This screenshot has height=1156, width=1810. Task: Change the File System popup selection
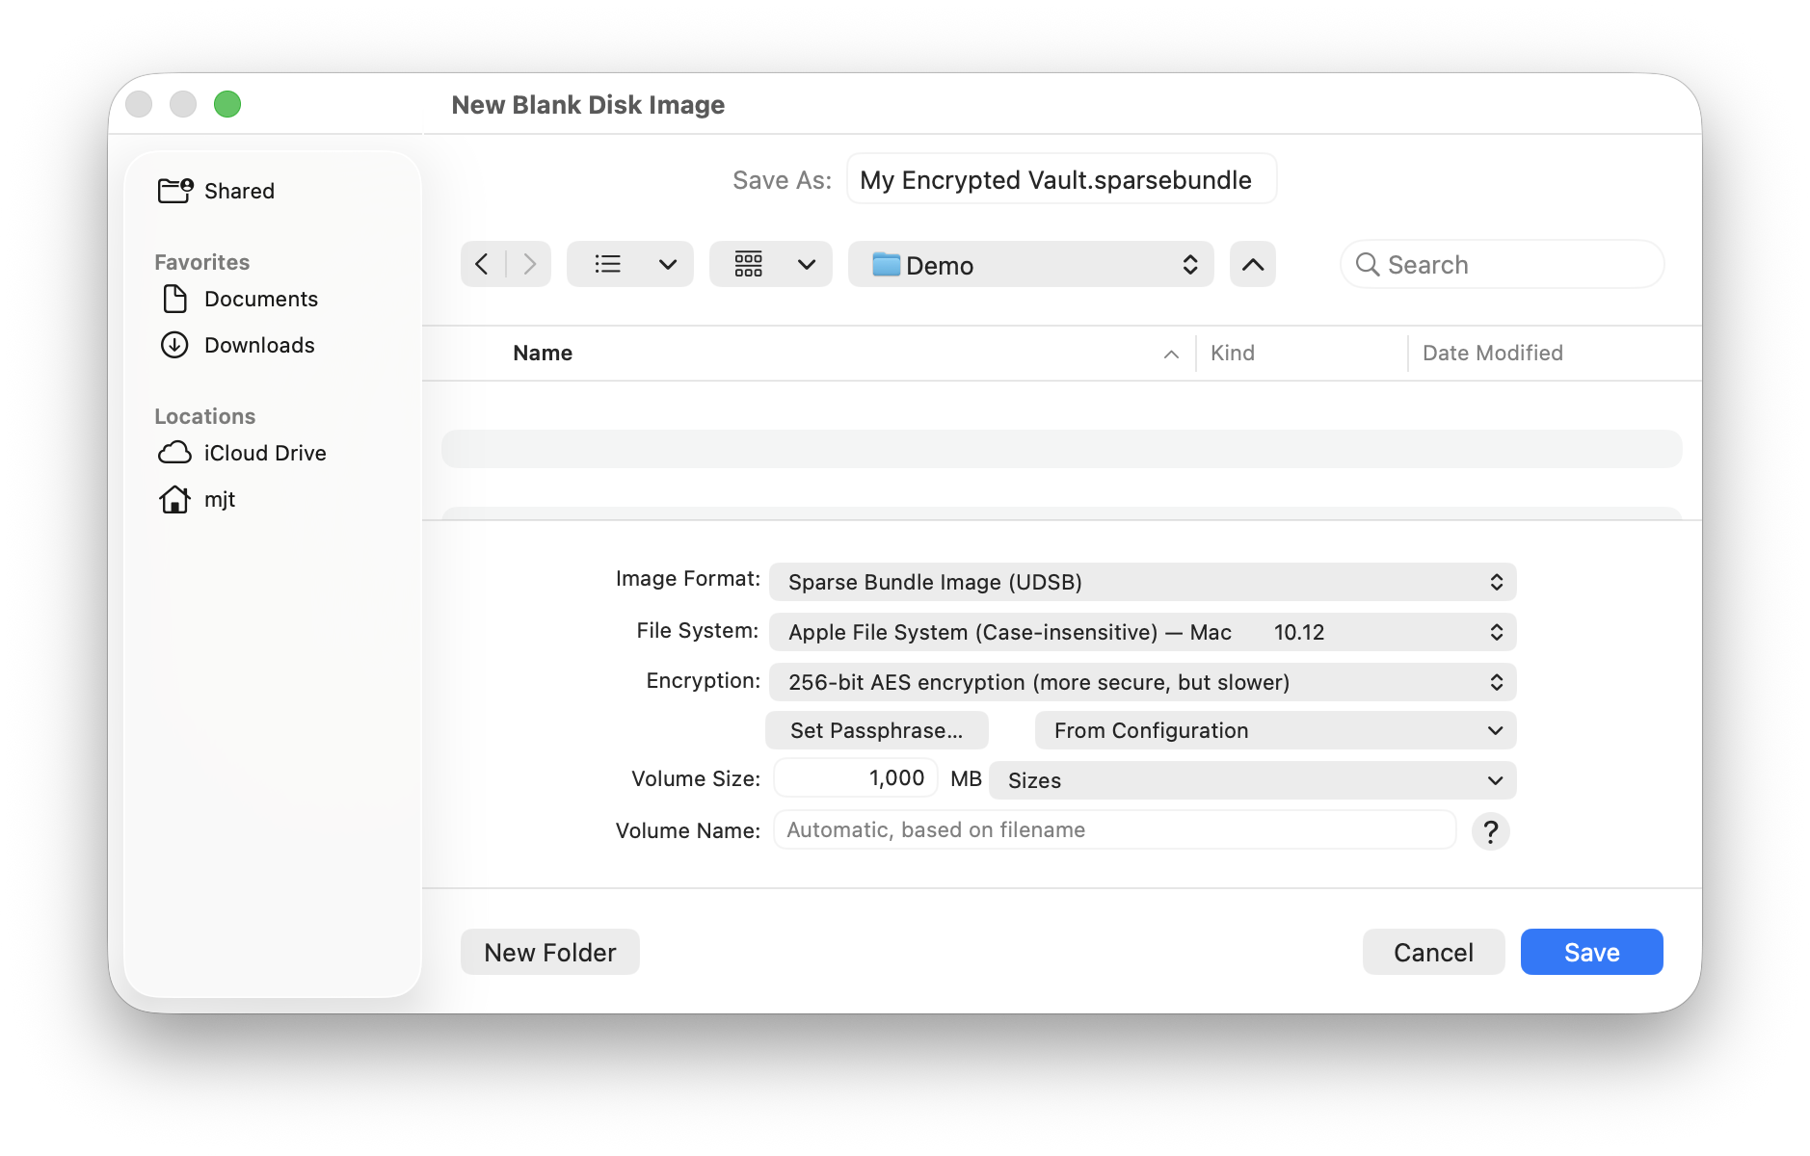[1142, 632]
